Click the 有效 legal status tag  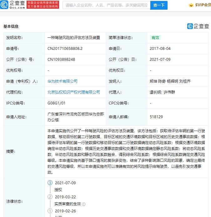coord(155,38)
